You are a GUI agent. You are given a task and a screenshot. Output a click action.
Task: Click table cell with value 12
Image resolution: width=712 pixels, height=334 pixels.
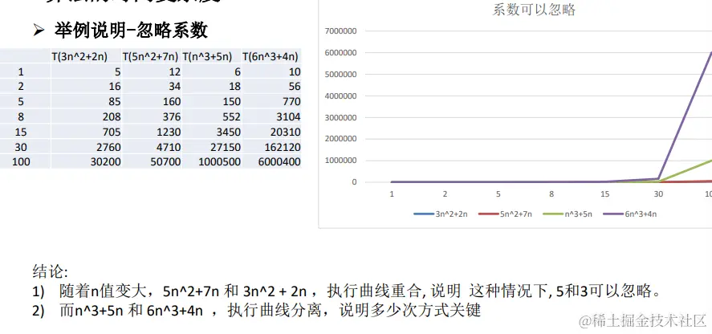pyautogui.click(x=174, y=71)
